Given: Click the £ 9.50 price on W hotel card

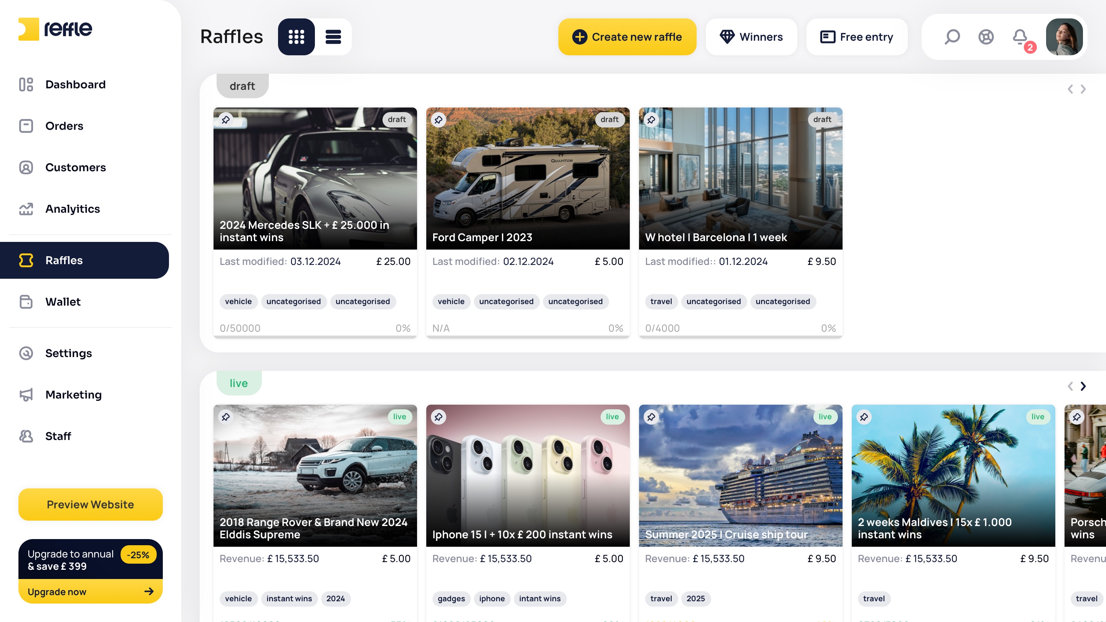Looking at the screenshot, I should [x=822, y=261].
